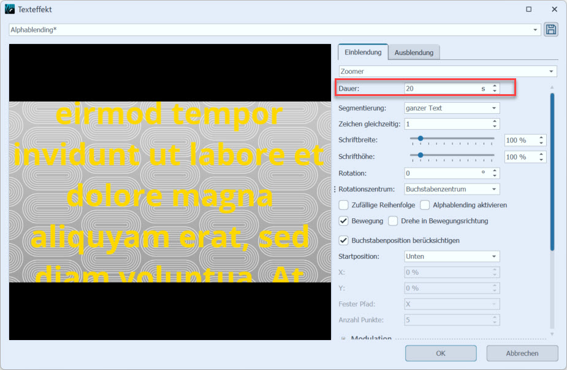Maximize the Texteffekt dialog window

(x=528, y=9)
